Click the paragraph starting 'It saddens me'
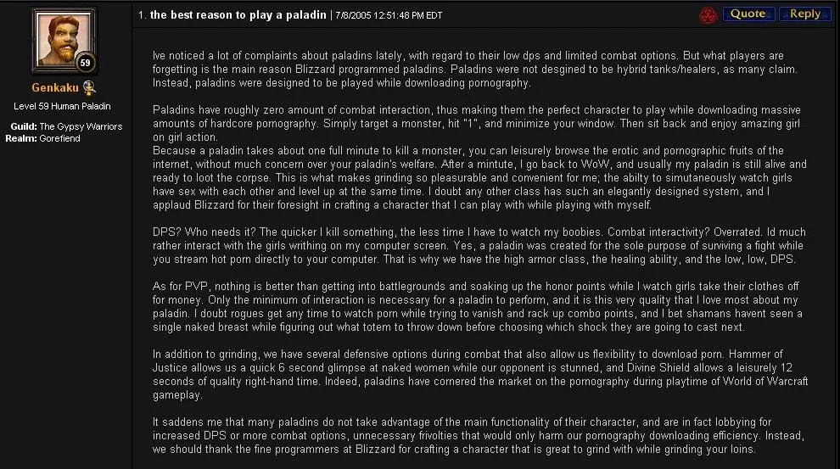The image size is (840, 469). pos(479,436)
